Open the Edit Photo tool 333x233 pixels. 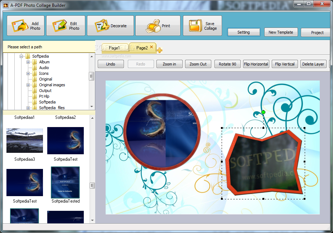pos(66,25)
